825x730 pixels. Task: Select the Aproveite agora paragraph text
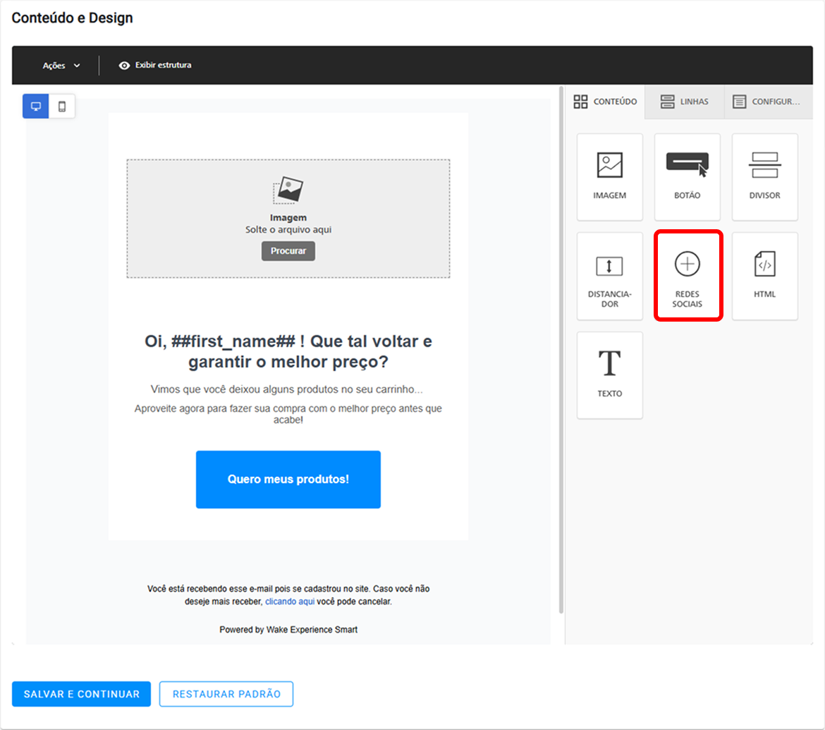pos(288,414)
